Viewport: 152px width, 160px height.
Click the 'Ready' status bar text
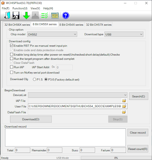coord(5,158)
